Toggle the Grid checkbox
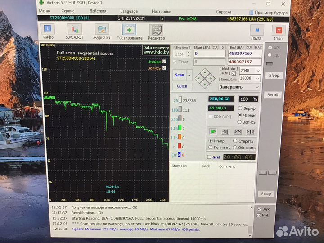Screen dimensions: 324x243 (209, 157)
